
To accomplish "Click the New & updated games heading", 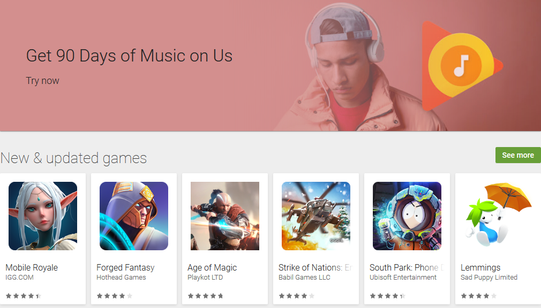I will pyautogui.click(x=73, y=158).
